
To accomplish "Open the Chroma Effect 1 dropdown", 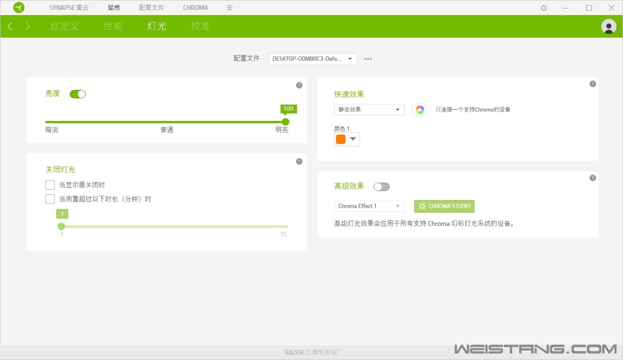I will pos(369,206).
